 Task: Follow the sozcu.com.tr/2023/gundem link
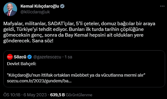click(39, 81)
